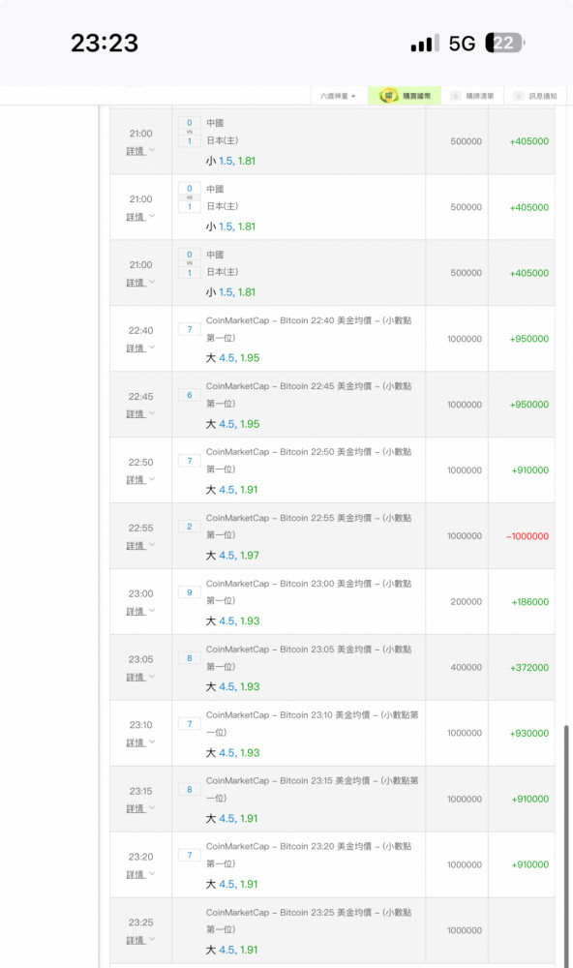Click the +186000 win amount in 23:00 row
Viewport: 573px width, 968px height.
529,602
